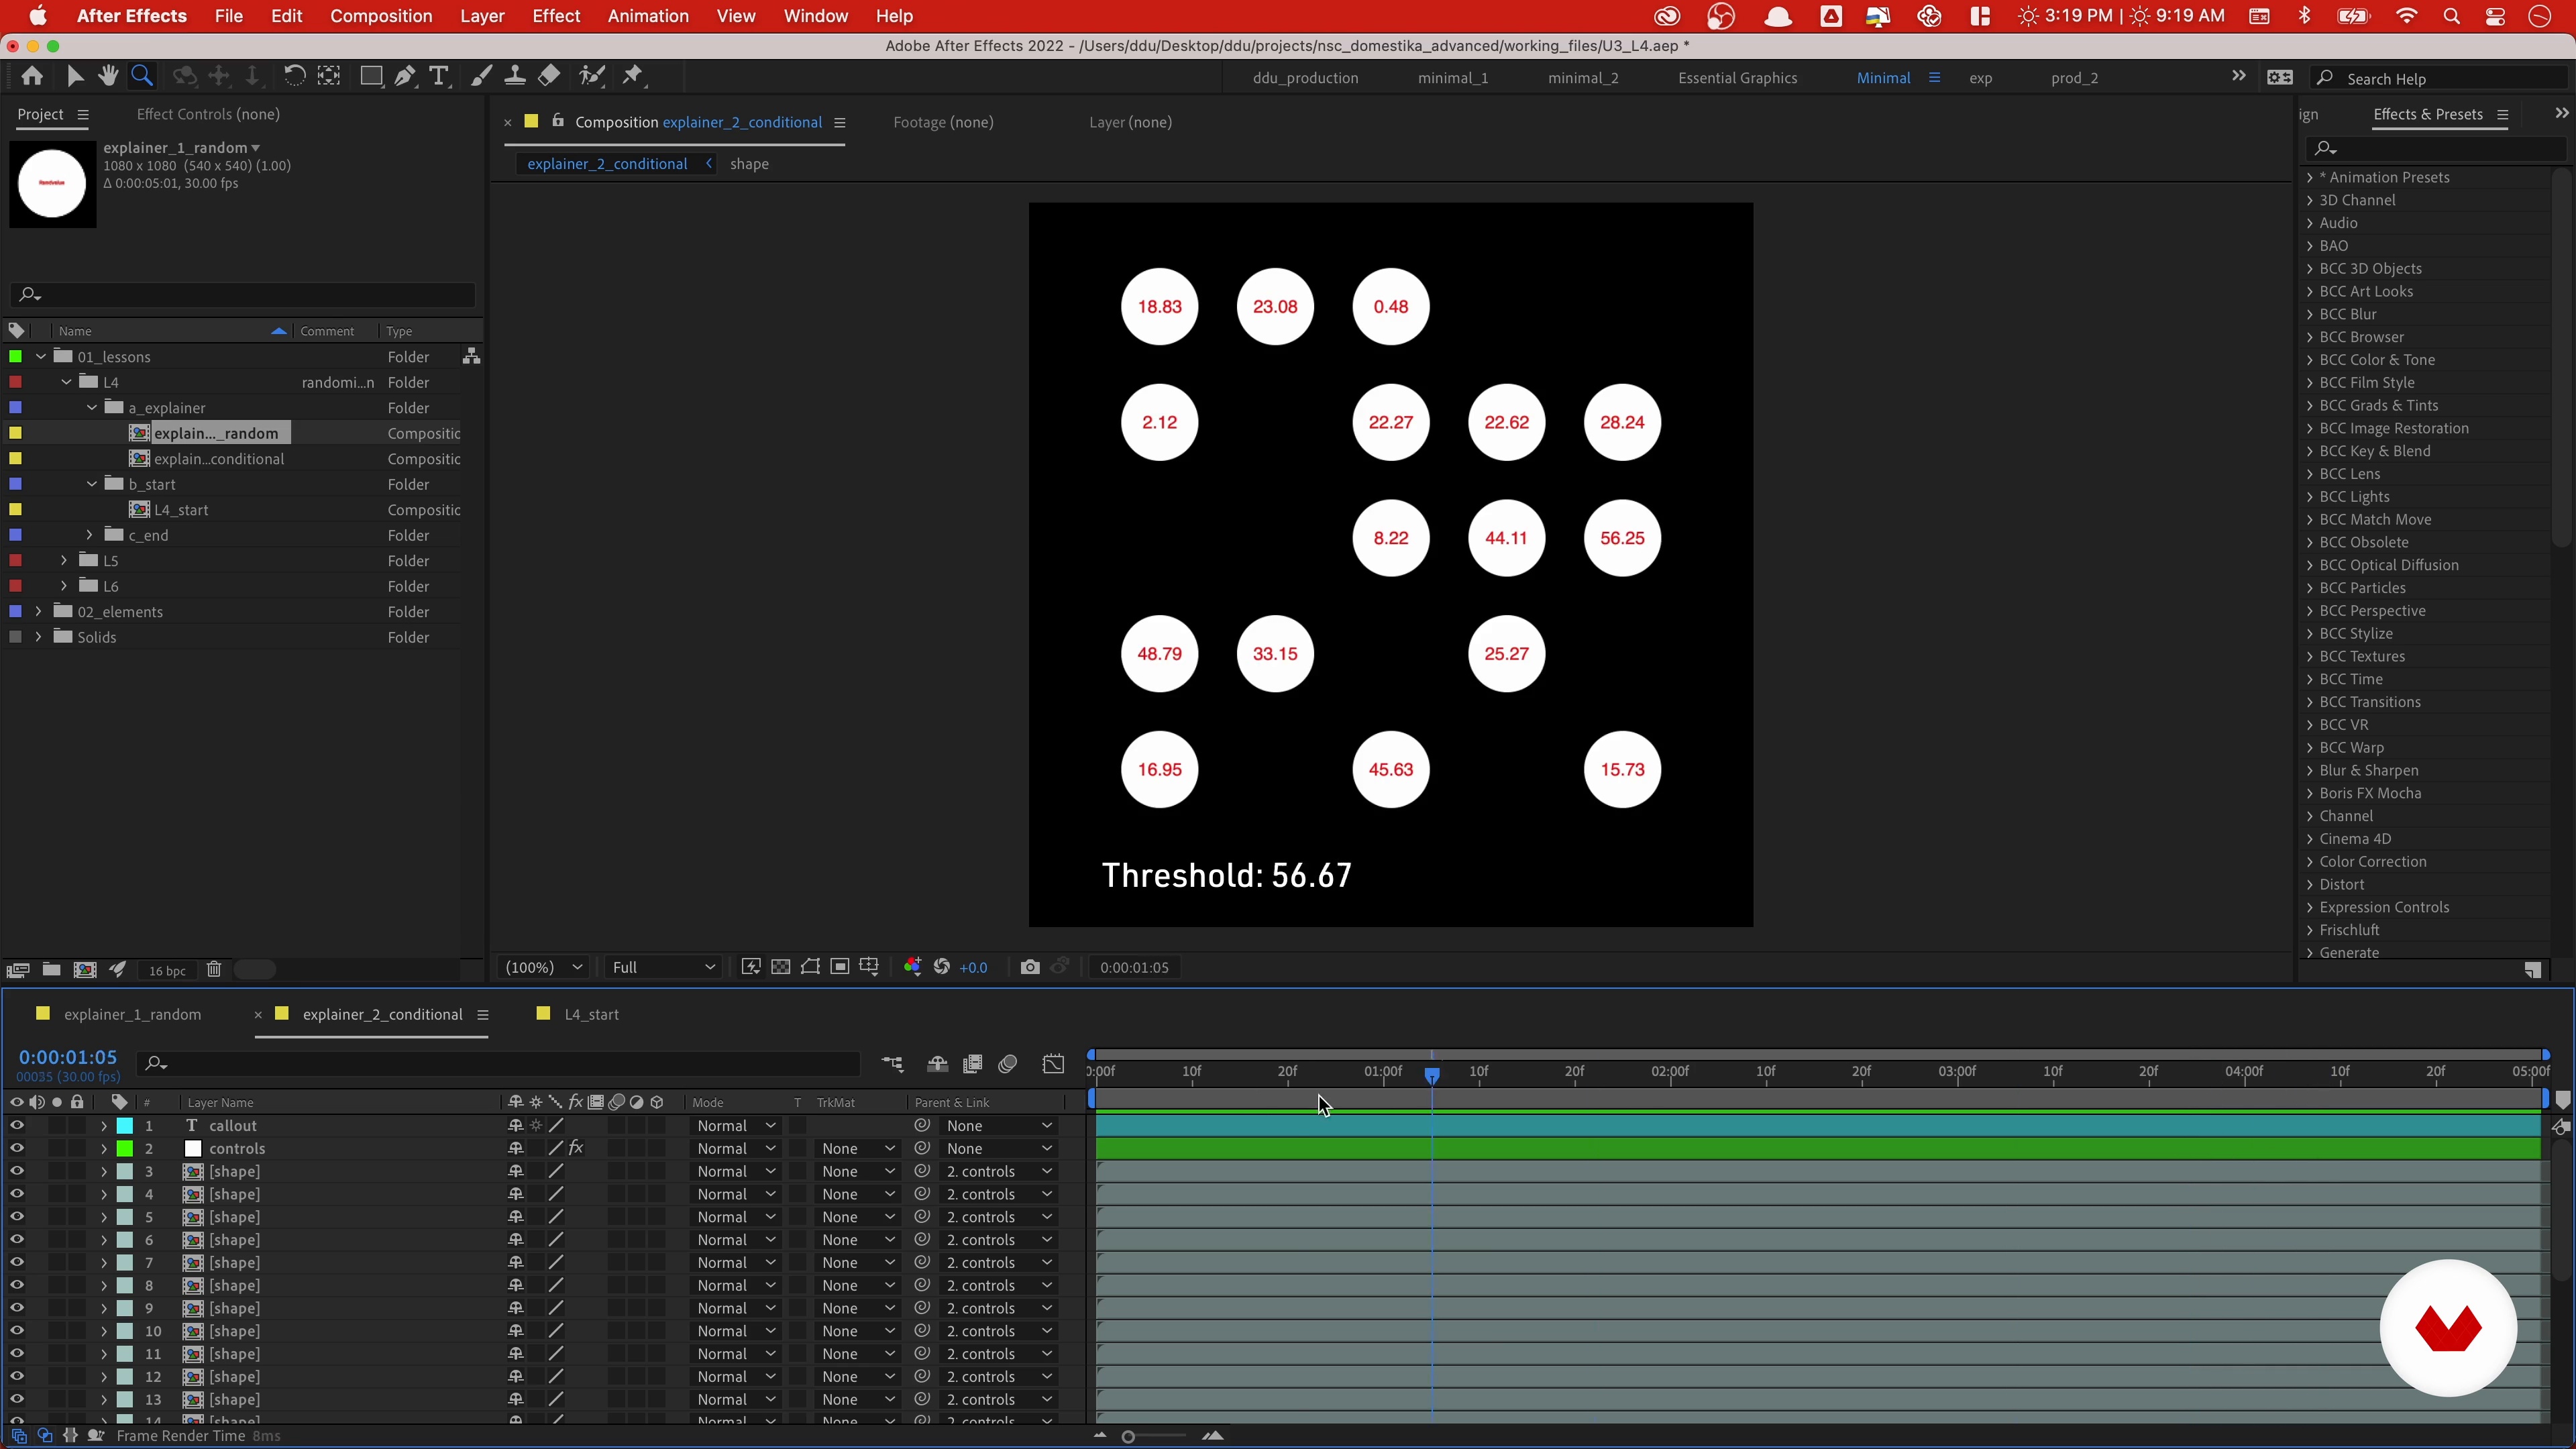Open the viewer magnification (100%) dropdown
Image resolution: width=2576 pixels, height=1449 pixels.
544,967
